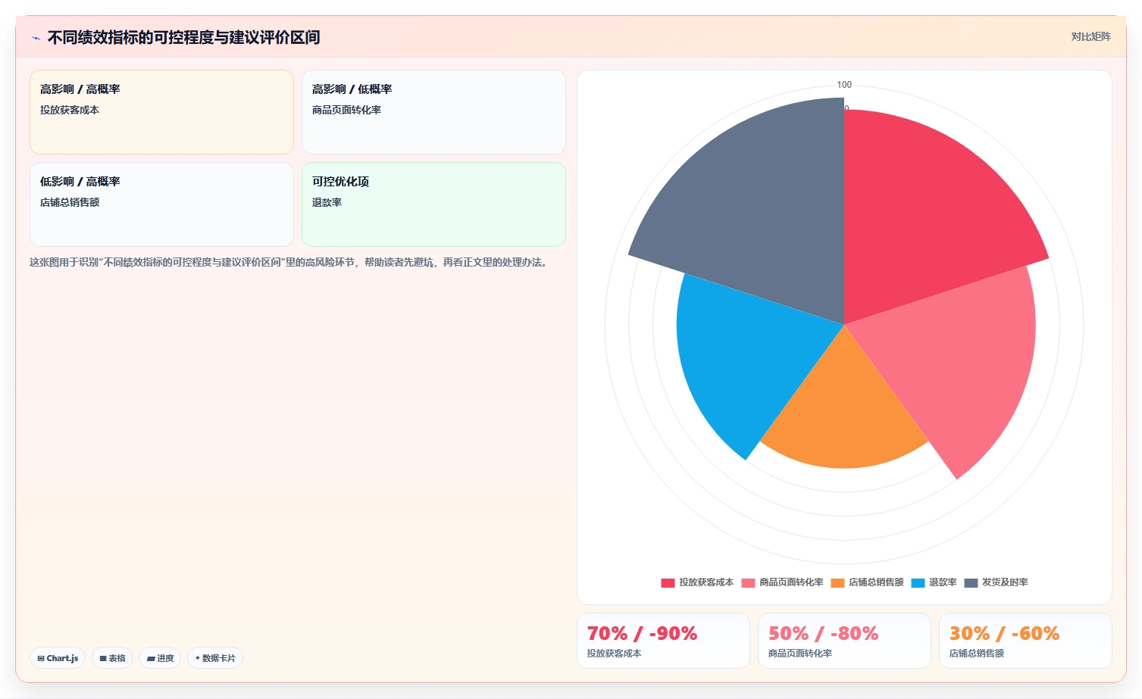Toggle 商品页面转化率 legend swatch
This screenshot has height=699, width=1142.
click(x=748, y=583)
